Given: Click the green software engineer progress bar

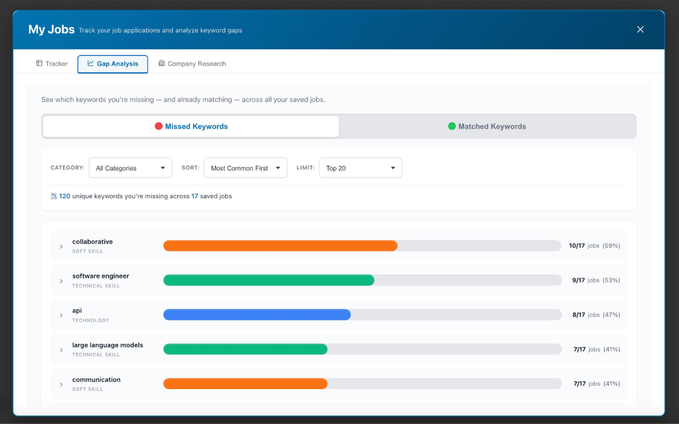Looking at the screenshot, I should 268,280.
